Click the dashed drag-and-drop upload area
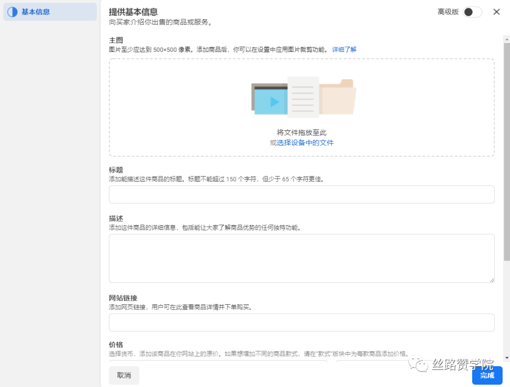The image size is (510, 387). [302, 107]
